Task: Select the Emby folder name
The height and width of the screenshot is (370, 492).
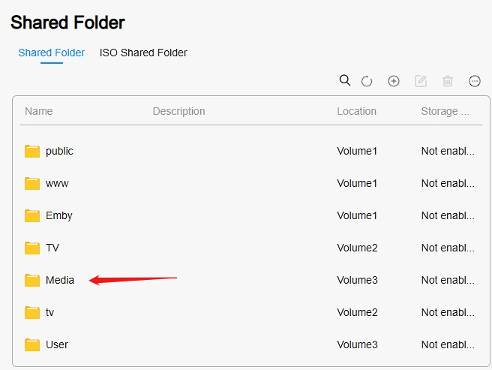Action: click(x=59, y=216)
